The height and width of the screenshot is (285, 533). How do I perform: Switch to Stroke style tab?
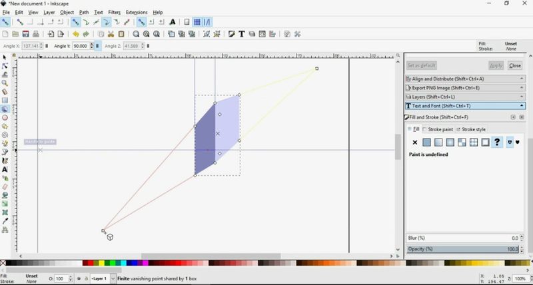[471, 129]
